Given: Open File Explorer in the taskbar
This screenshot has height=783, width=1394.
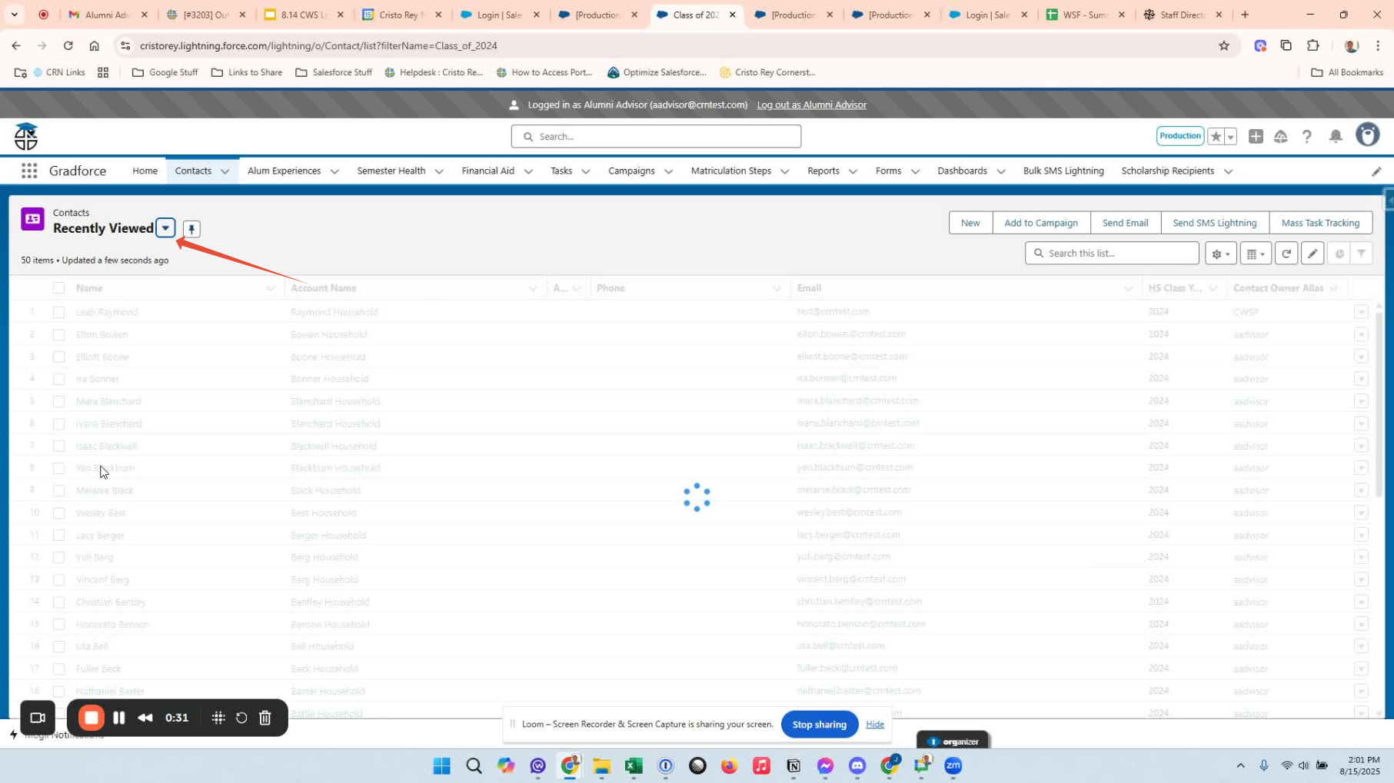Looking at the screenshot, I should 601,765.
